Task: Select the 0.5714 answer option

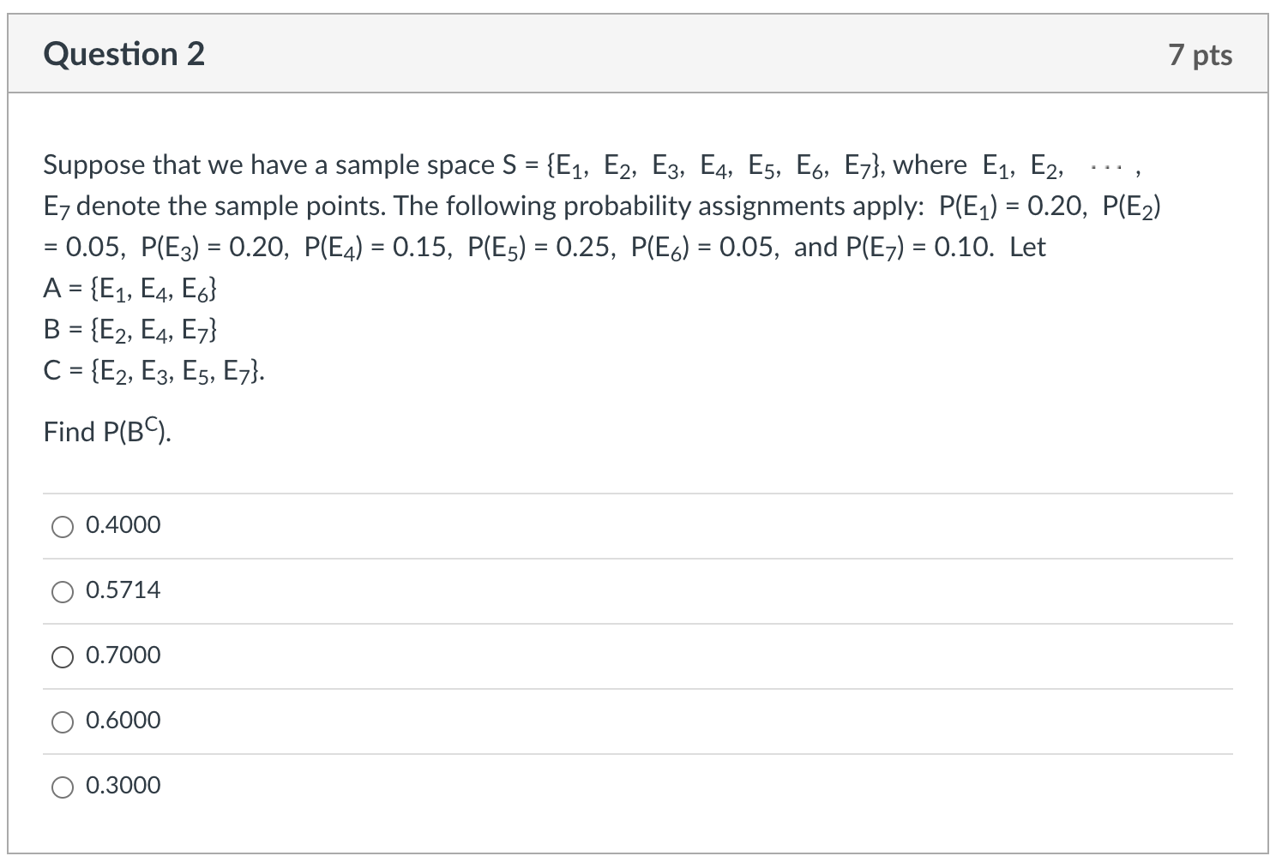Action: click(123, 590)
